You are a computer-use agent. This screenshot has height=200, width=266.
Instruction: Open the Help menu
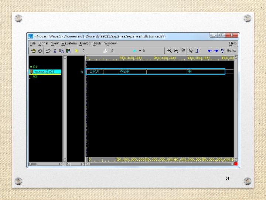(x=233, y=43)
